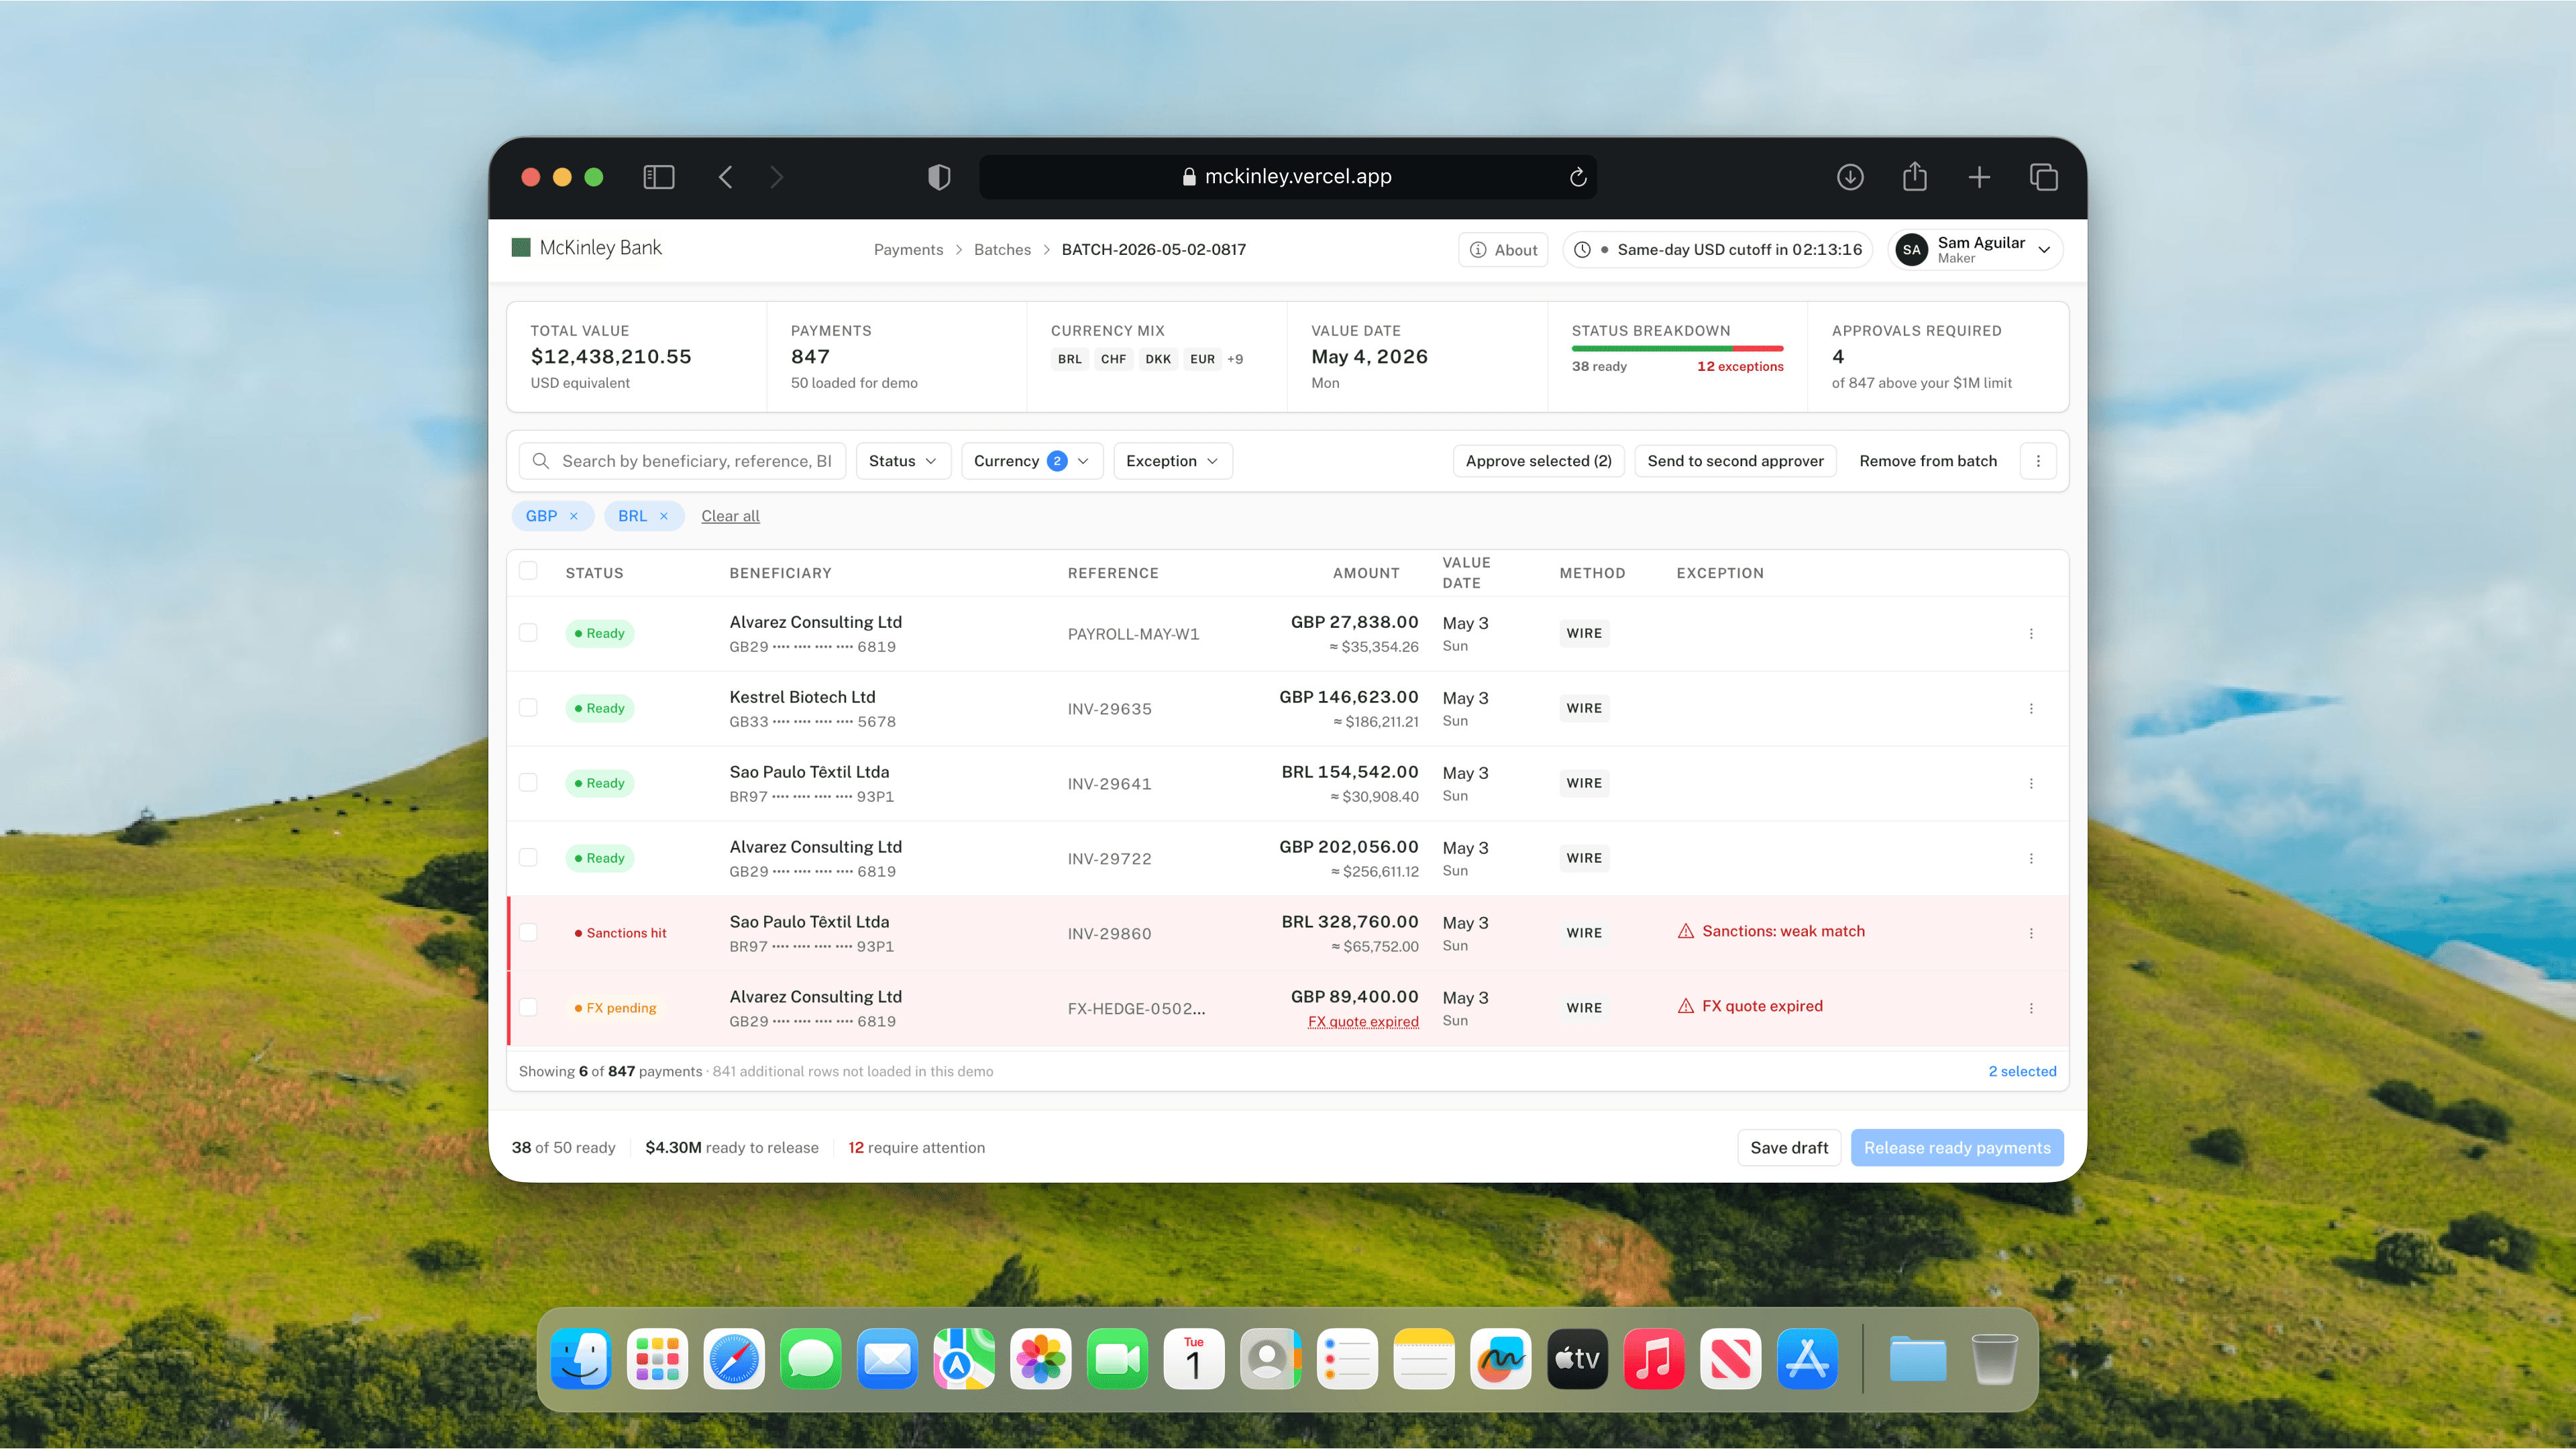Image resolution: width=2576 pixels, height=1449 pixels.
Task: Click the +9 more currencies indicator
Action: 1235,359
